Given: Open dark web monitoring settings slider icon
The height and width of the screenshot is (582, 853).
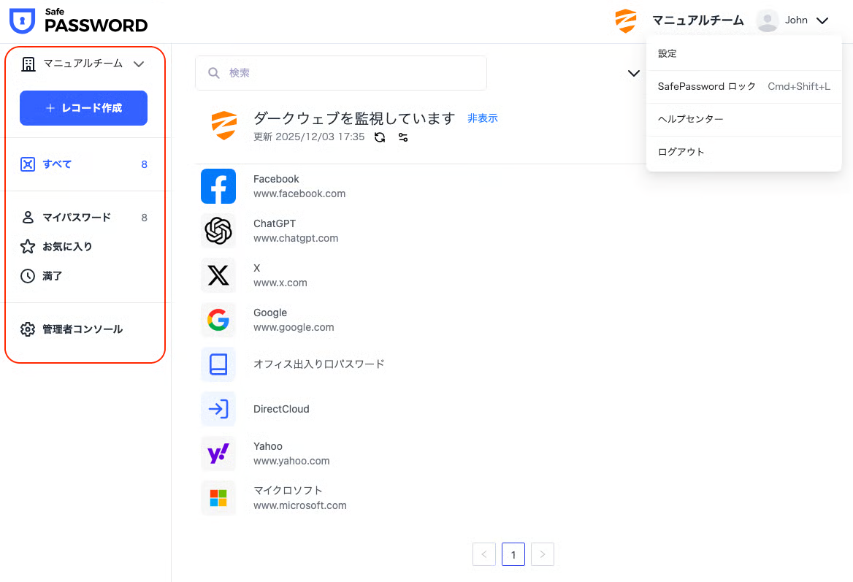Looking at the screenshot, I should click(x=402, y=137).
